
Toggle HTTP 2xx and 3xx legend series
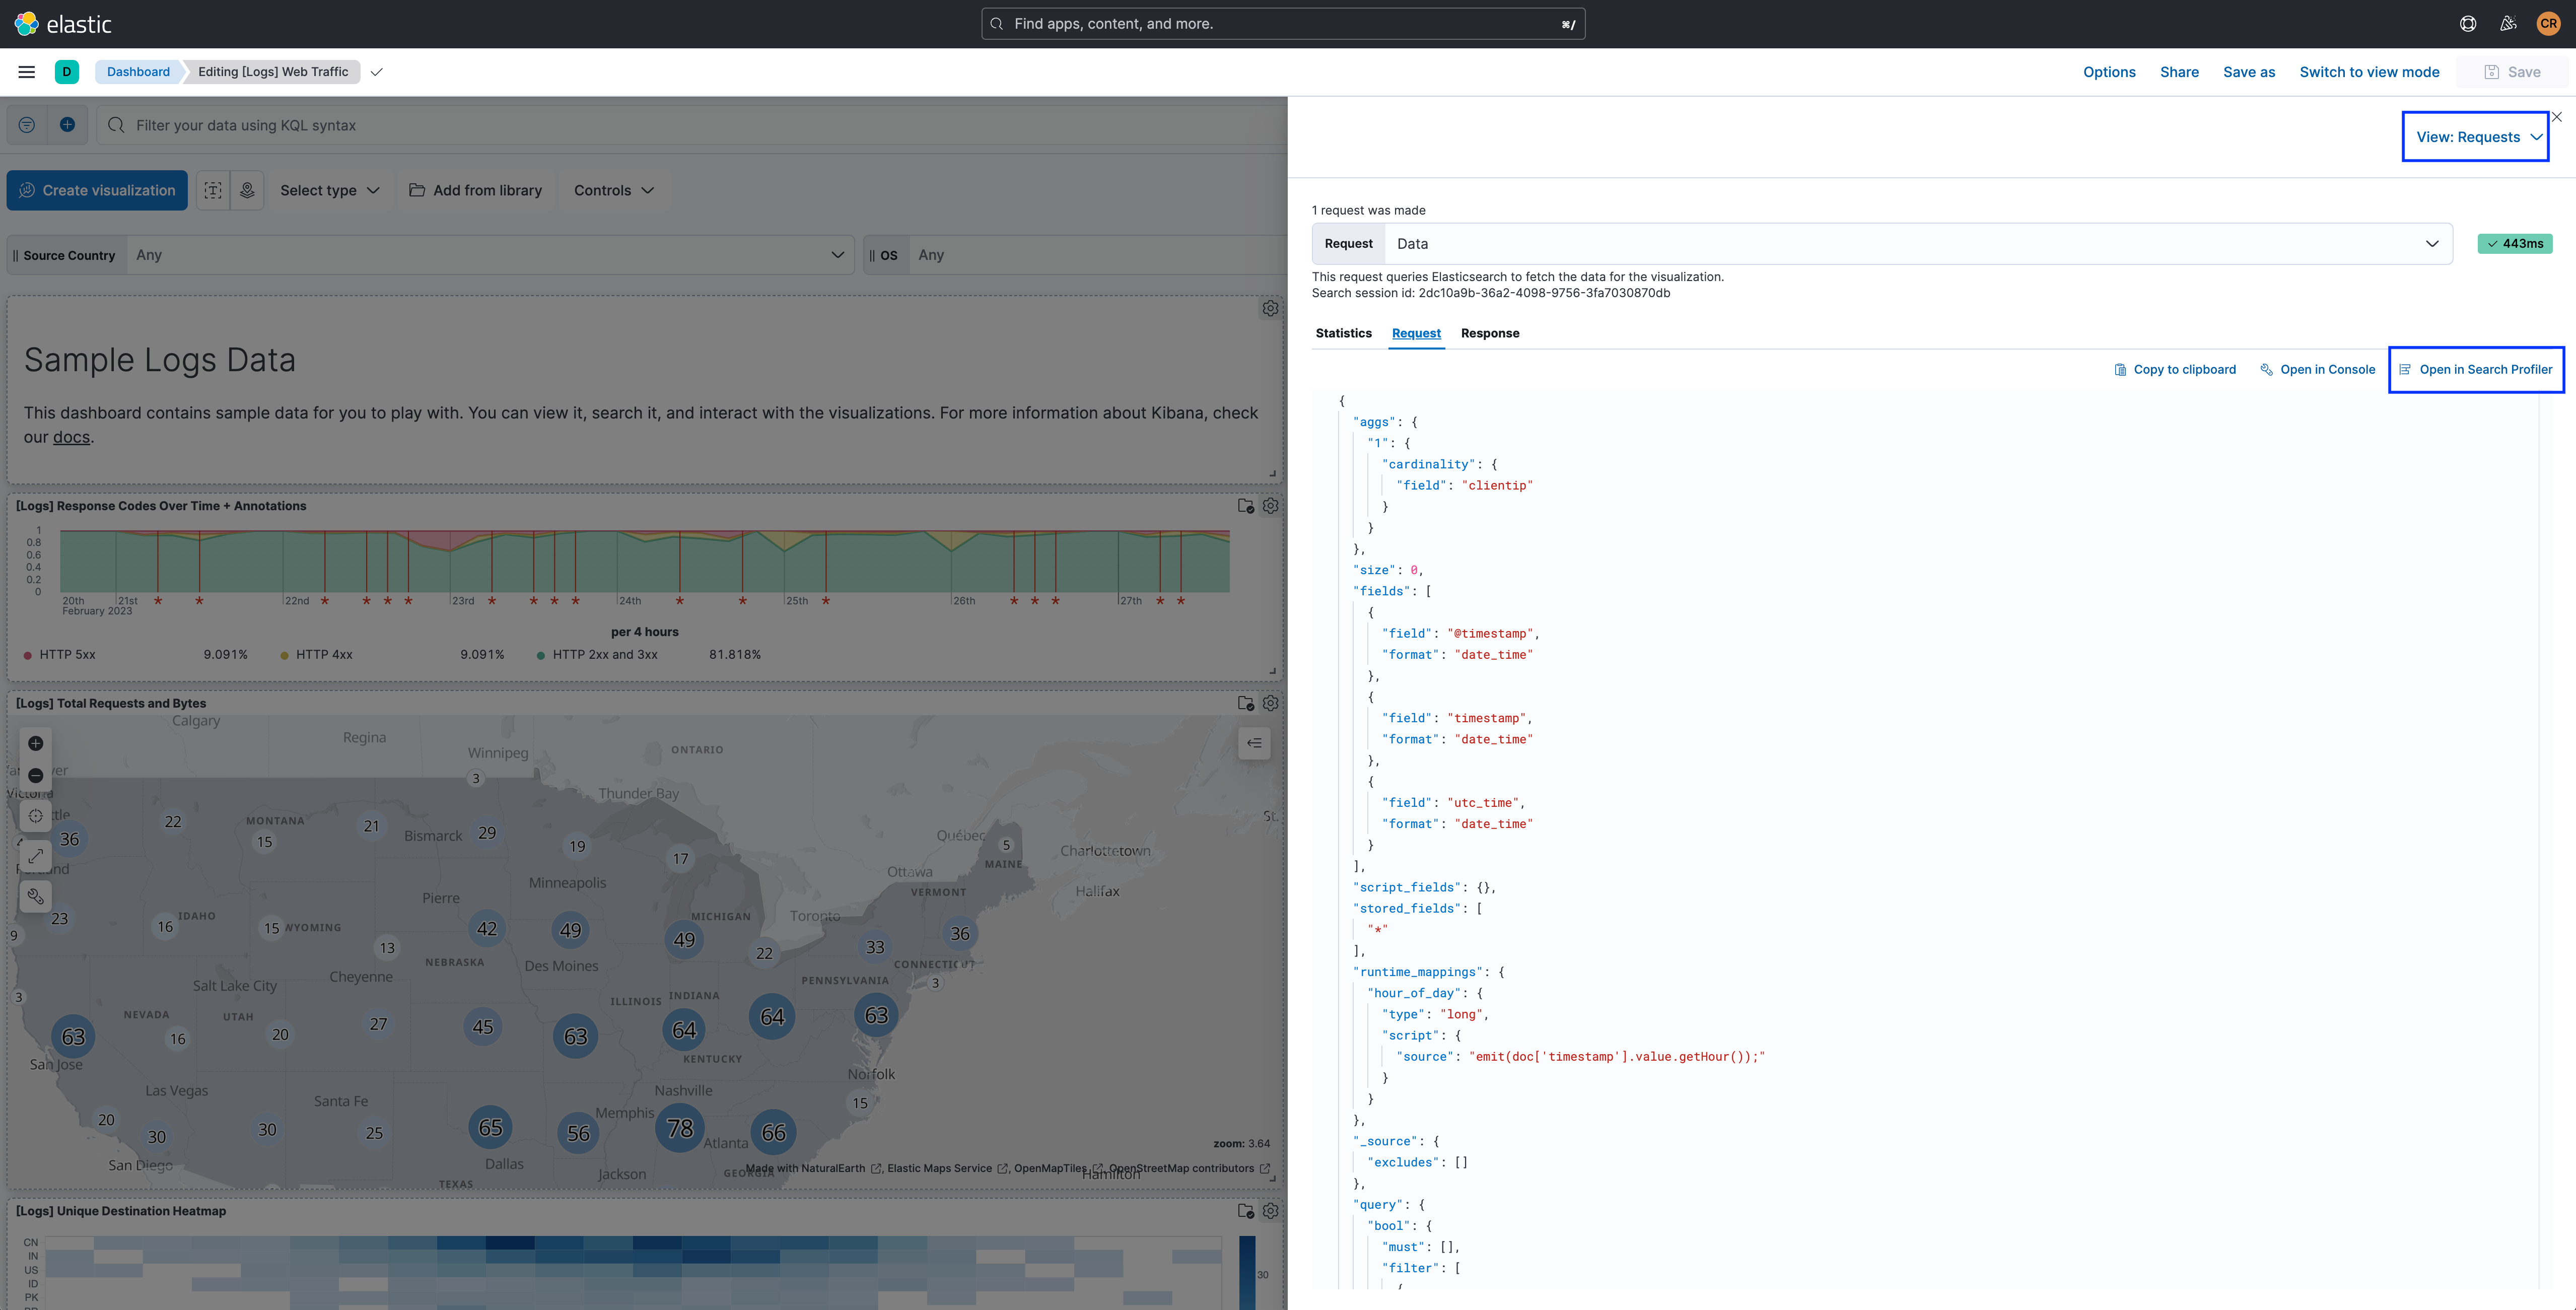pos(597,655)
